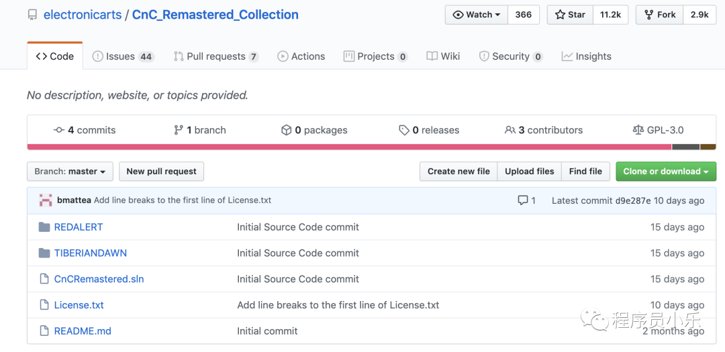Click the GPL-3.0 license scale icon
This screenshot has height=352, width=725.
click(638, 130)
